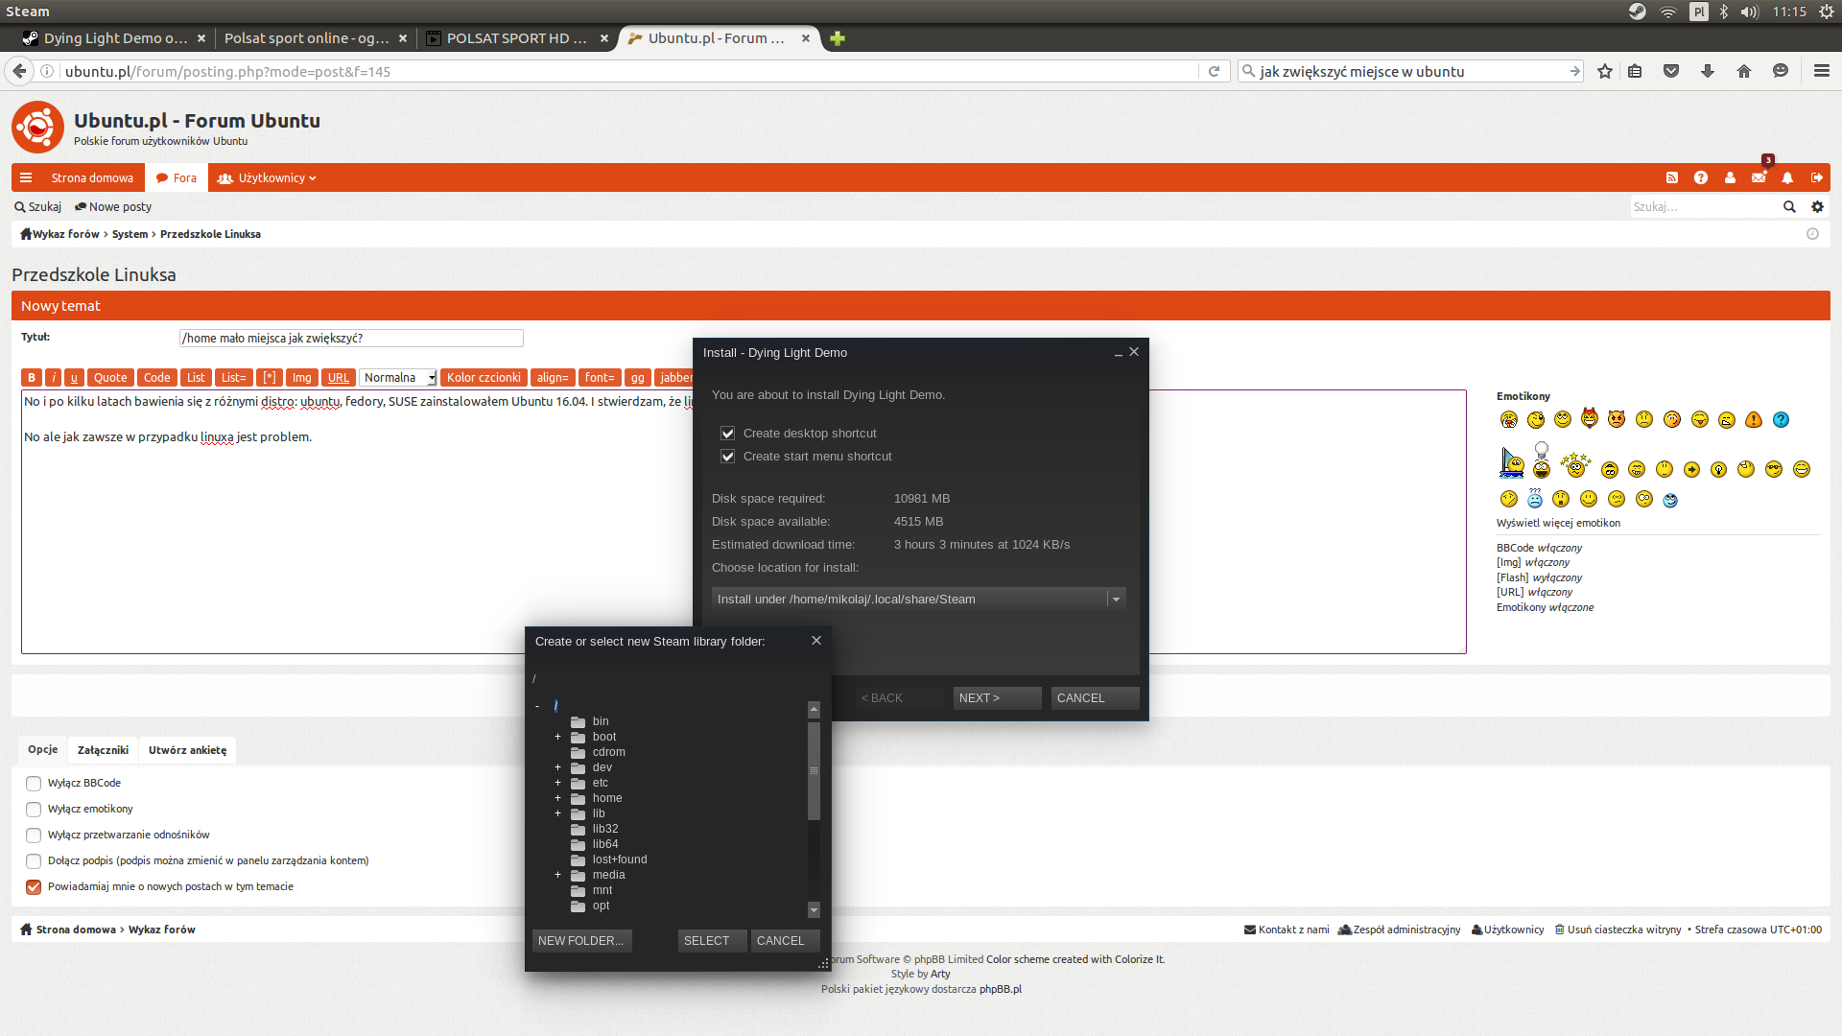
Task: Click the Steam tray icon in top panel
Action: [x=1638, y=12]
